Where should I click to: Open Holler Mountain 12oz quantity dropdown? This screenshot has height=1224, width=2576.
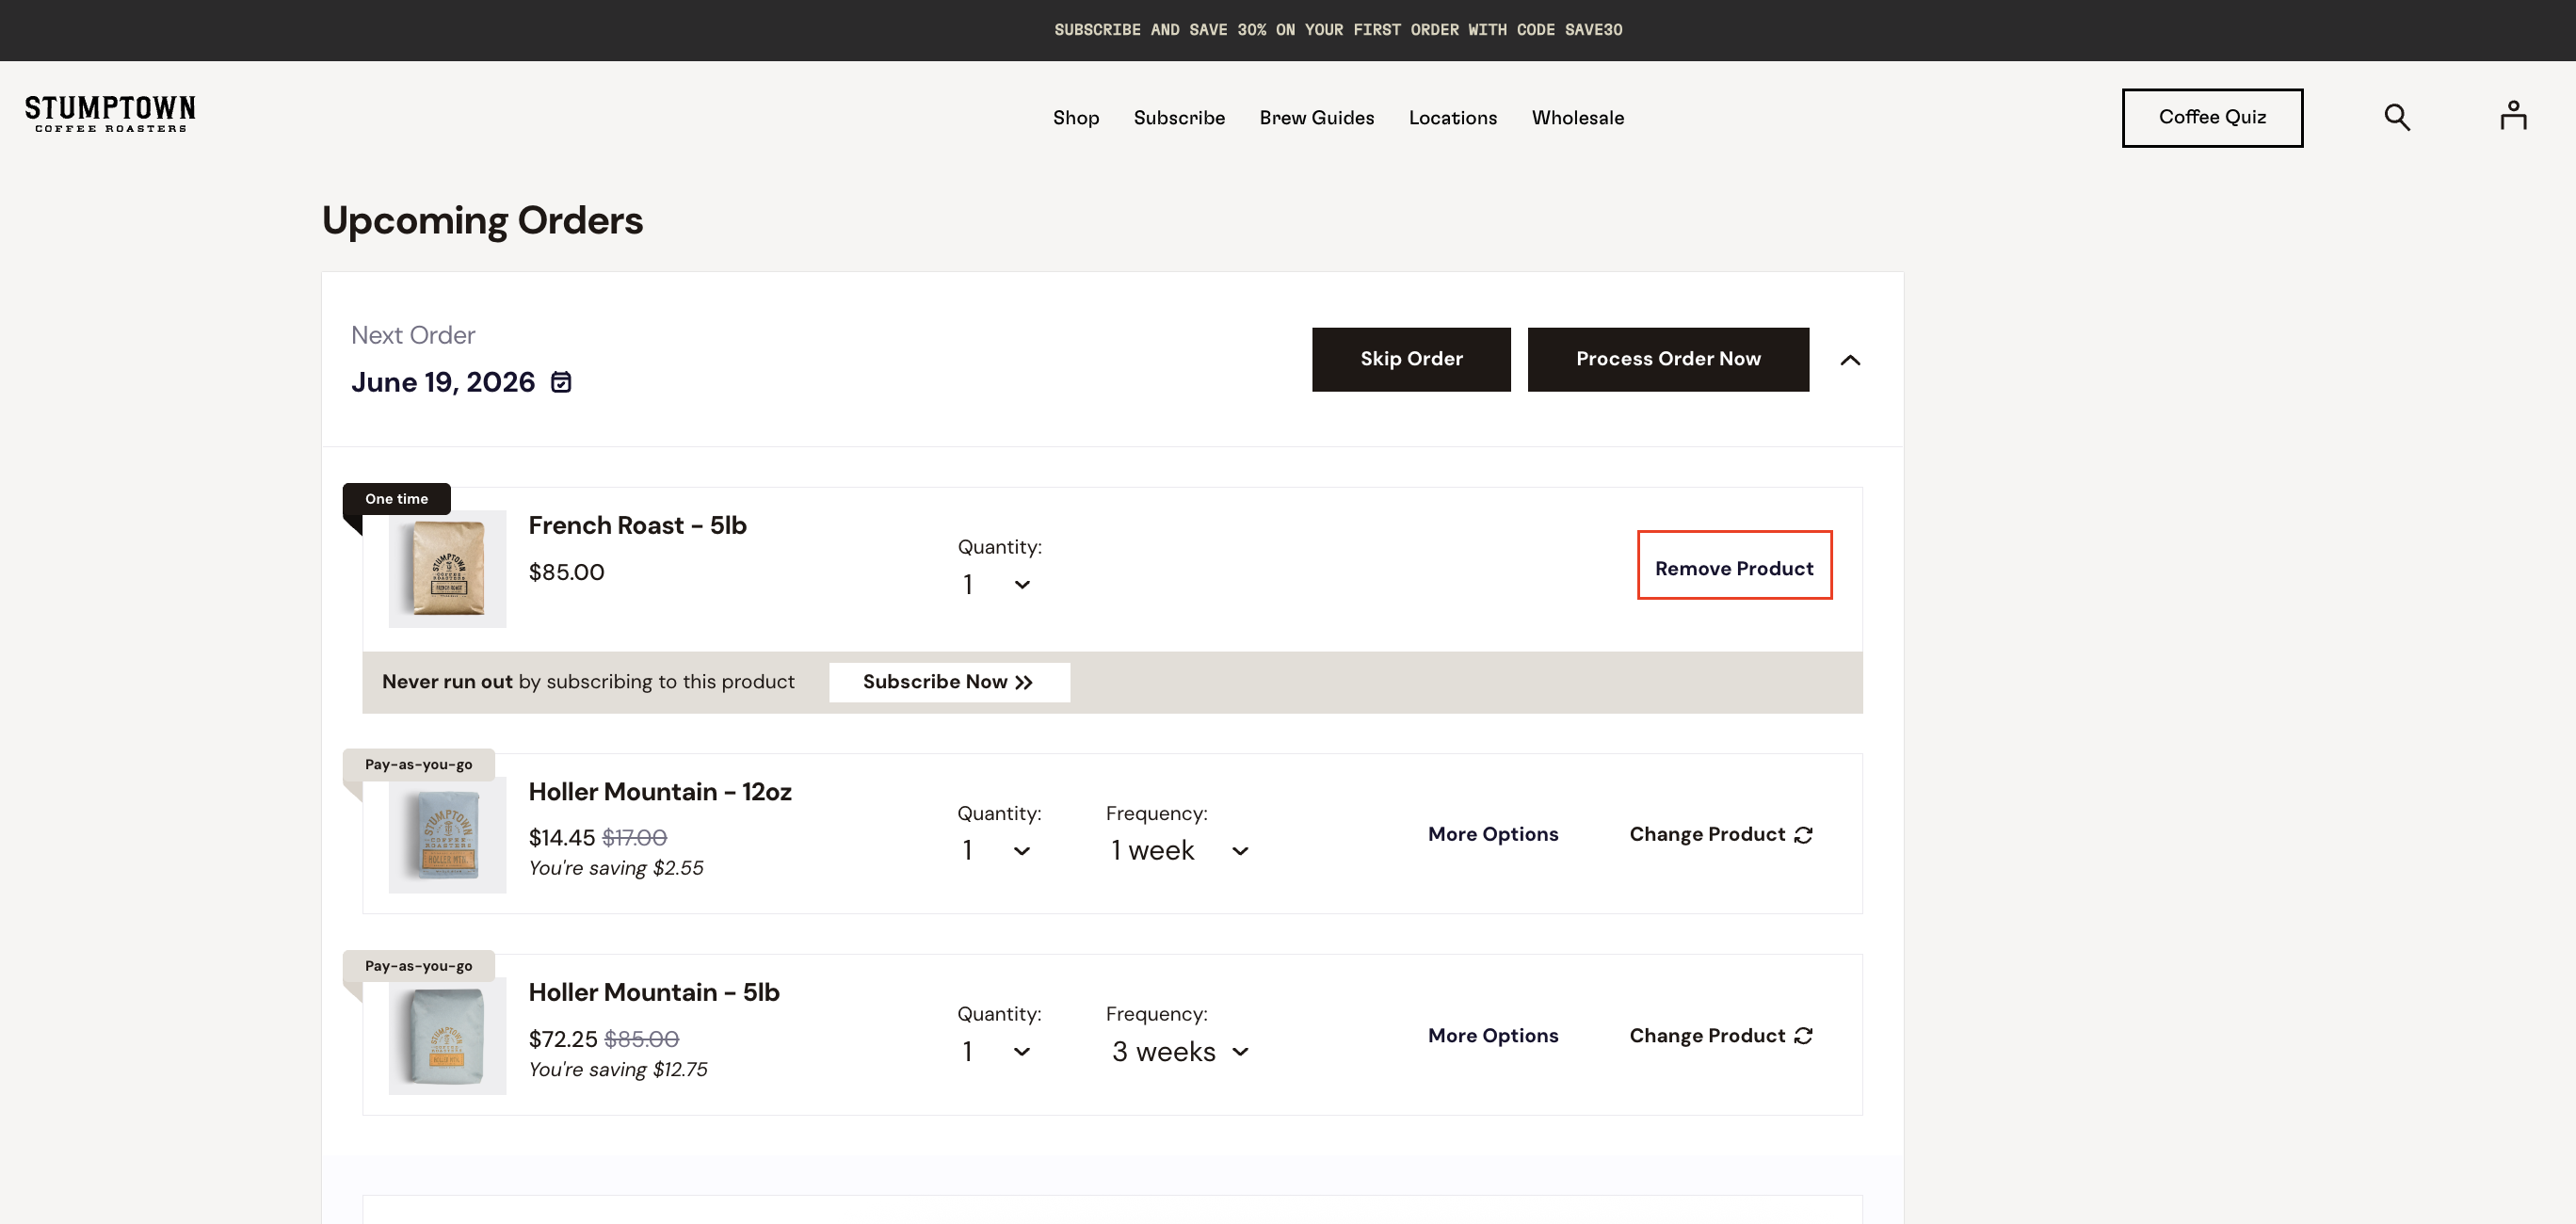[x=997, y=851]
